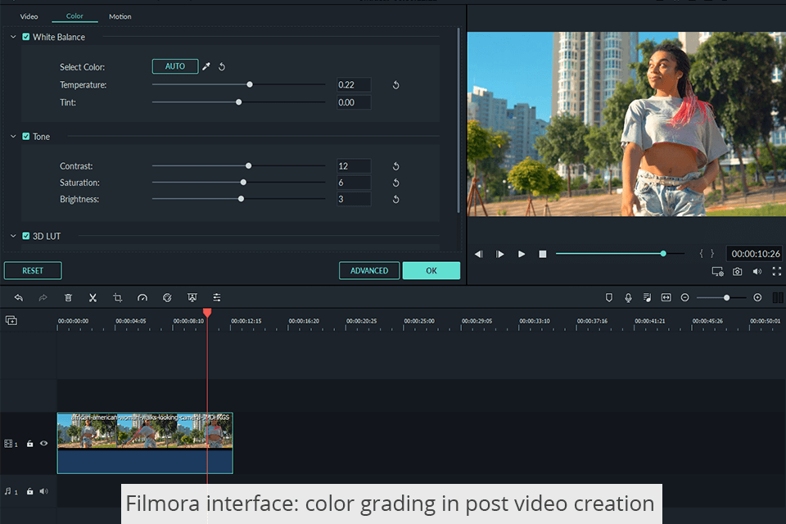Collapse the White Balance section
This screenshot has height=524, width=786.
point(13,37)
